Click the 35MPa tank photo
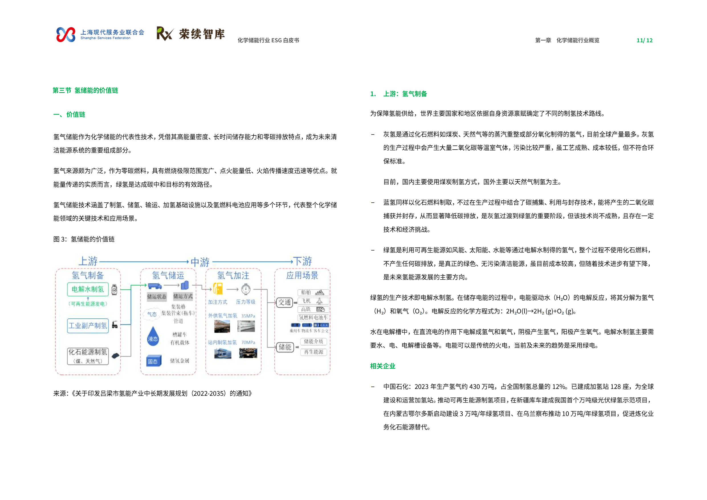This screenshot has height=500, width=707. click(x=246, y=326)
